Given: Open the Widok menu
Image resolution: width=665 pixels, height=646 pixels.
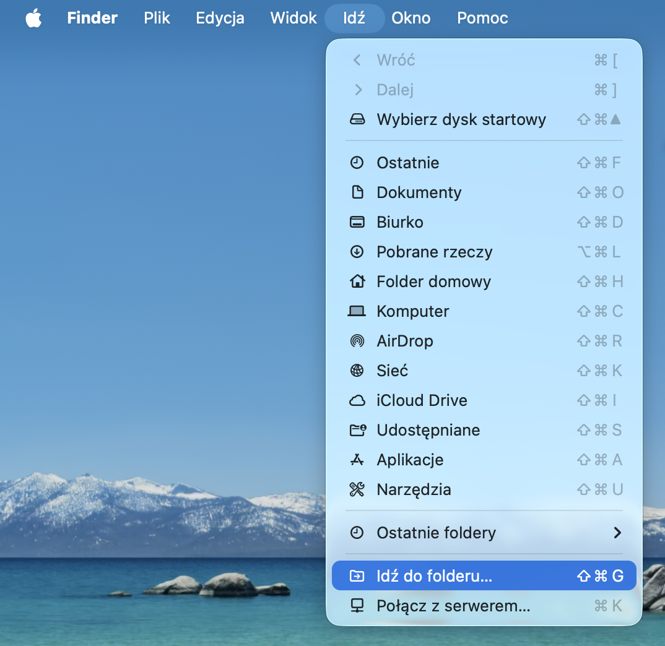Looking at the screenshot, I should (293, 18).
